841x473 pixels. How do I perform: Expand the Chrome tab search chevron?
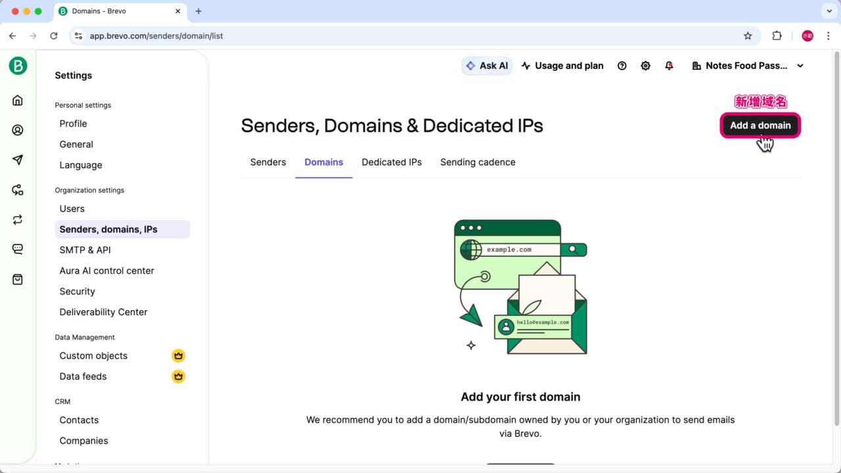pos(828,11)
